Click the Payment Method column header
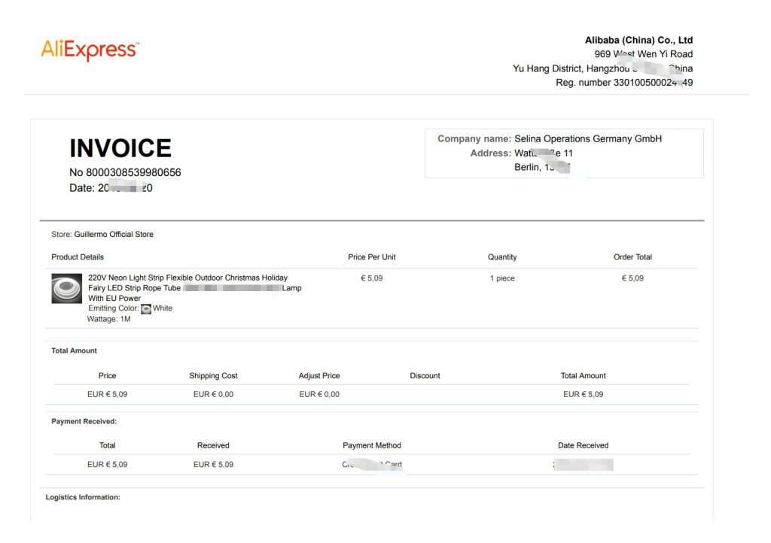Screen dimensions: 771x543 pyautogui.click(x=372, y=446)
